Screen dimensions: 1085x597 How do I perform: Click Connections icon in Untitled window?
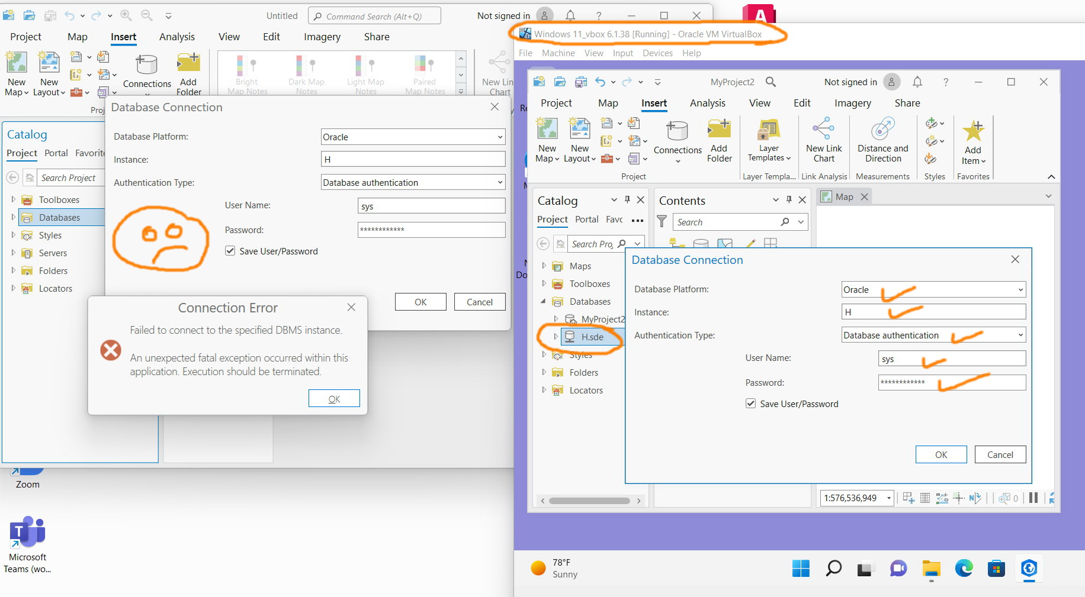tap(147, 65)
